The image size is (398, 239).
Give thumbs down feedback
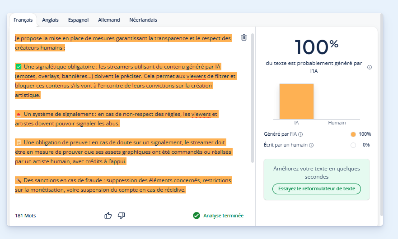122,216
